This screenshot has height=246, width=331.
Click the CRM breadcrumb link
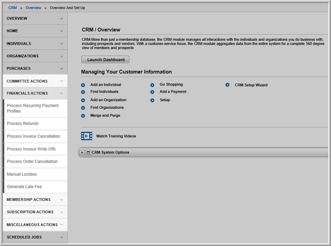[12, 8]
